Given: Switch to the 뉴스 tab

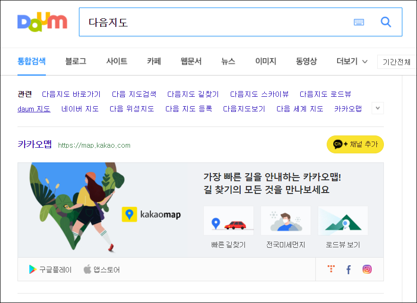Looking at the screenshot, I should click(228, 61).
